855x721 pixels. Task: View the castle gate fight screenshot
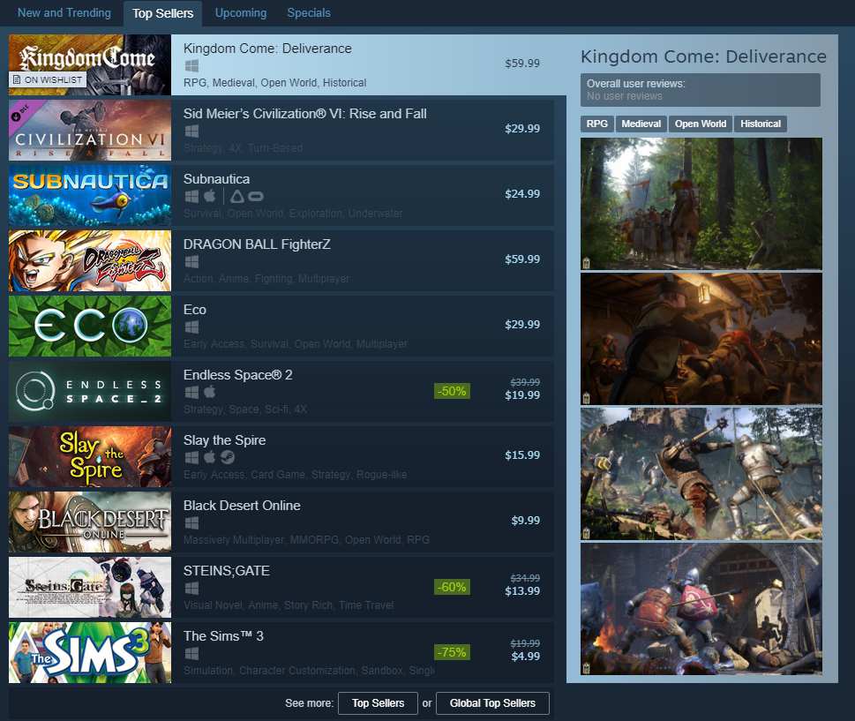(701, 609)
